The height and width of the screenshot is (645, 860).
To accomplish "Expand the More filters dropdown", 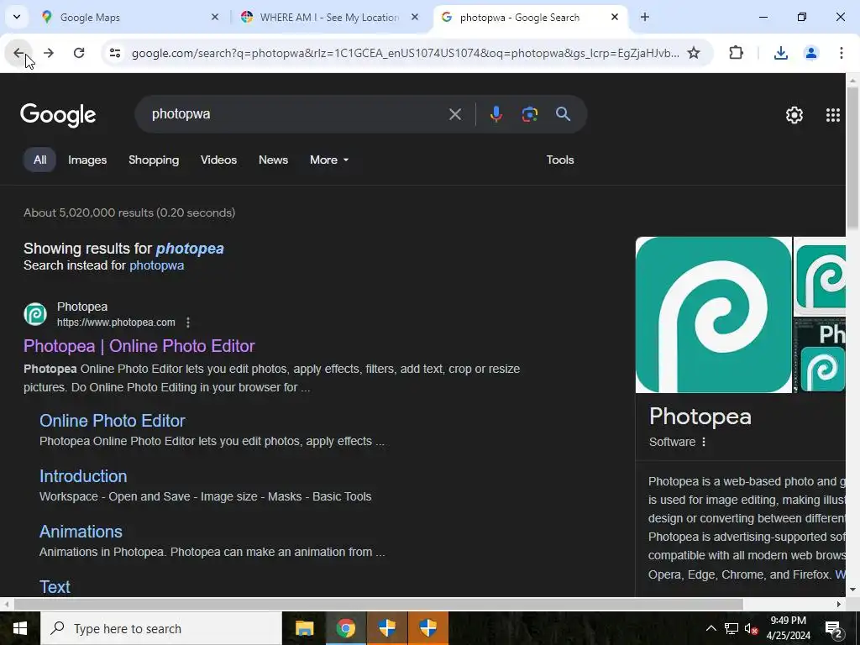I will [329, 160].
